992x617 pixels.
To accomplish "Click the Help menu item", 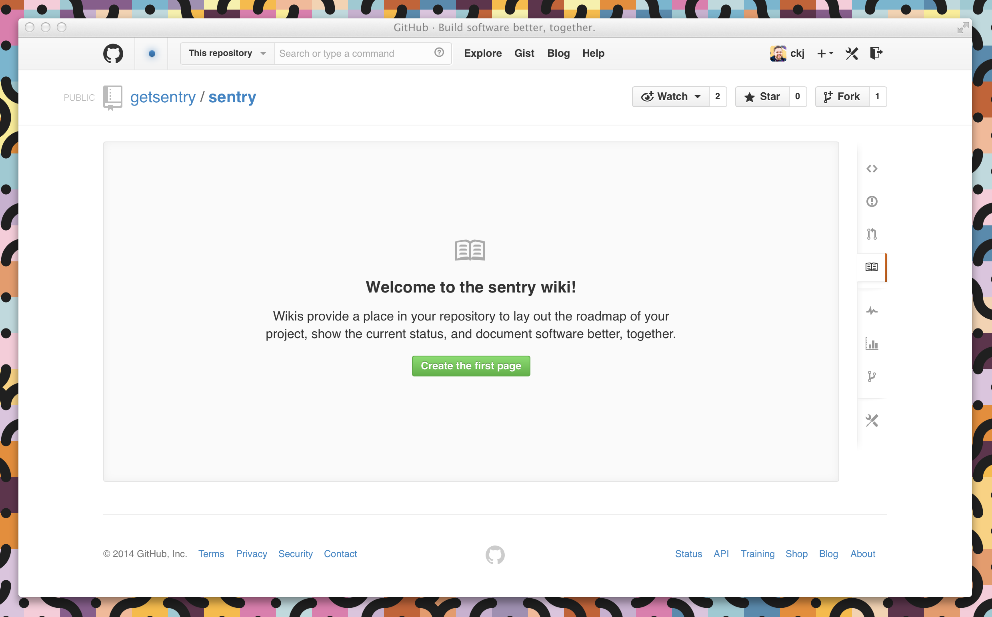I will [593, 53].
